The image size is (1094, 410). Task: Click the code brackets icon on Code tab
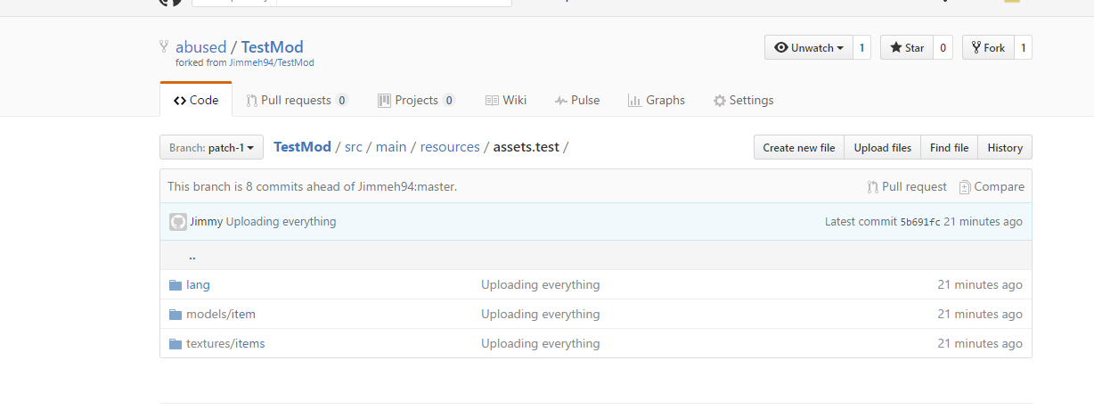[180, 101]
